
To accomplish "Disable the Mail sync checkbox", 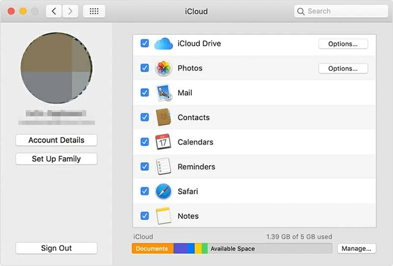I will [145, 93].
